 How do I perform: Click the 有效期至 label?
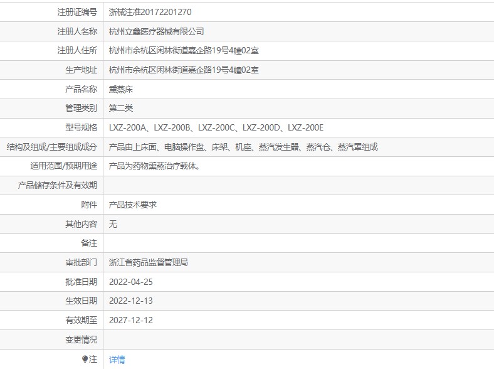pos(81,321)
